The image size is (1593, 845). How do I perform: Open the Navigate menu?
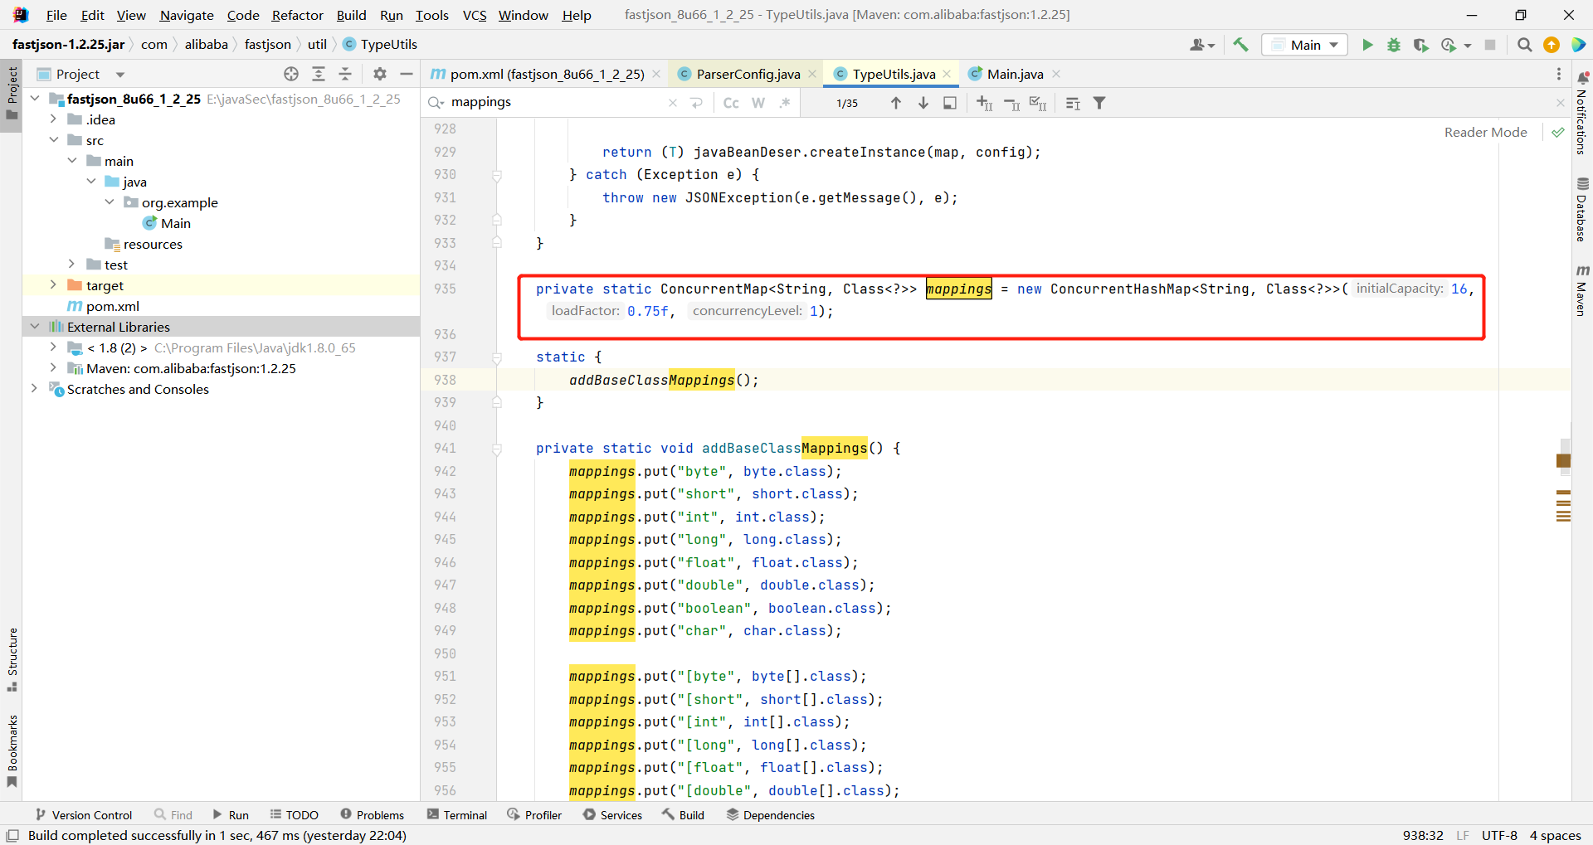(x=187, y=15)
